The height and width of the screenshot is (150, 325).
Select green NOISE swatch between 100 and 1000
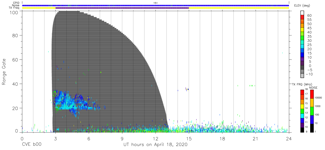(x=312, y=111)
